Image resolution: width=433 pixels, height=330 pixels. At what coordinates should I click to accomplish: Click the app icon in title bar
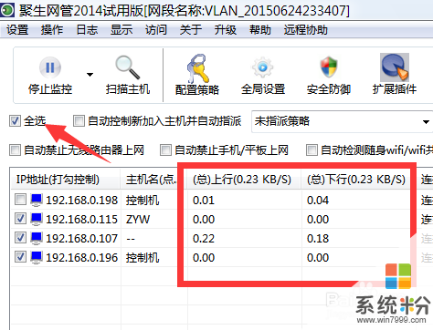7,10
